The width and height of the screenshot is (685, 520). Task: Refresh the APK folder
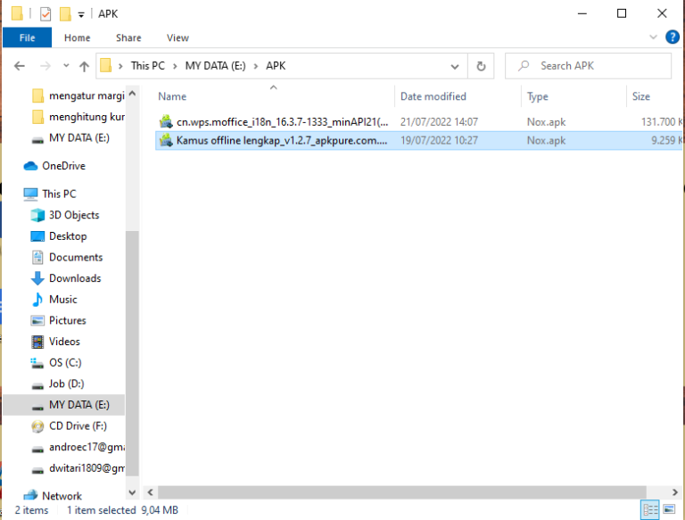(481, 66)
